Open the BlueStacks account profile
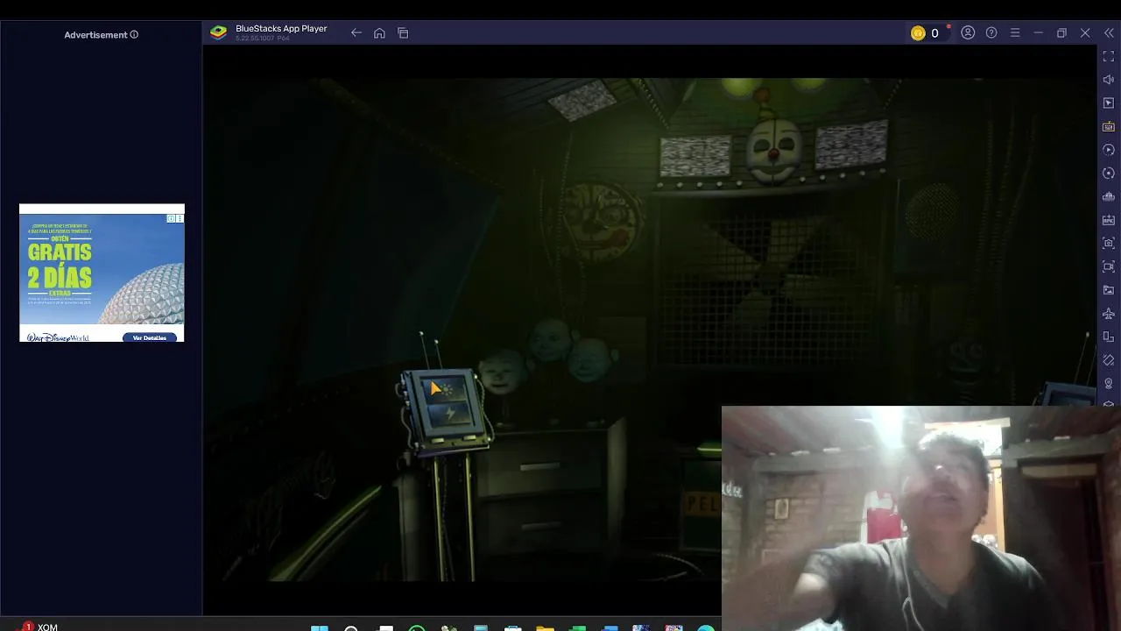The width and height of the screenshot is (1121, 631). [x=968, y=33]
